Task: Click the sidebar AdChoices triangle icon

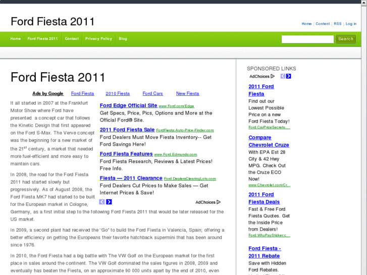Action: click(x=273, y=76)
